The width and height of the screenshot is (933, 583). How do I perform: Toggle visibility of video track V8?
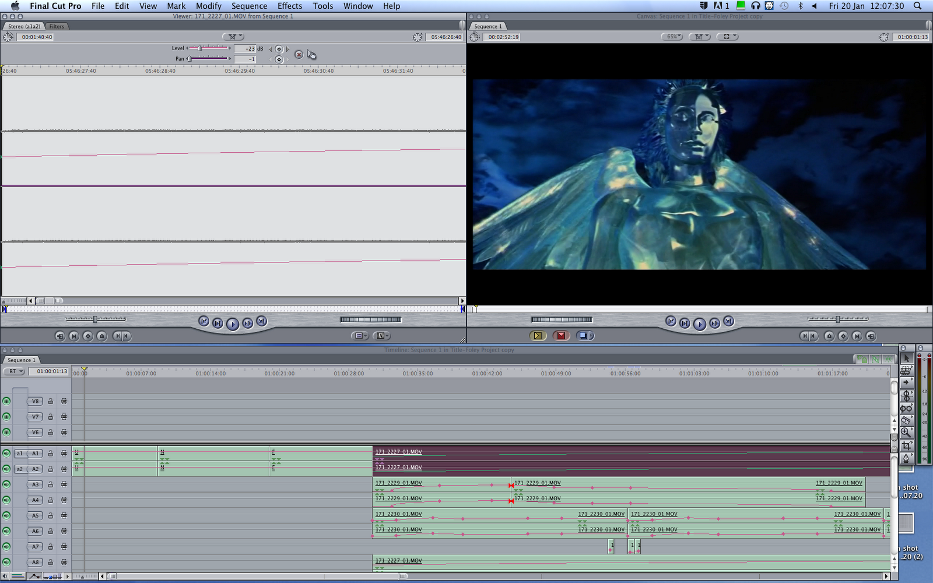click(6, 401)
